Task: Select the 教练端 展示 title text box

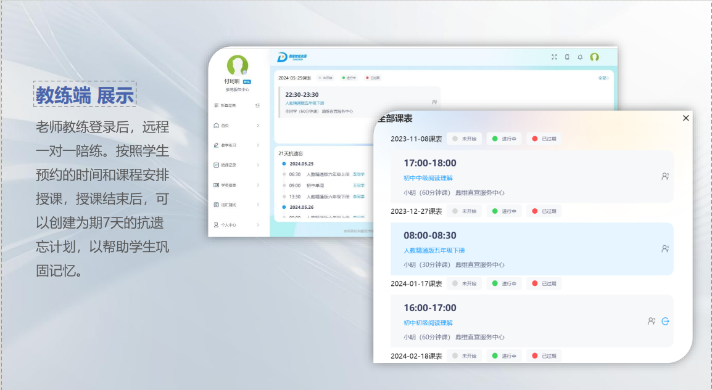Action: click(x=85, y=94)
